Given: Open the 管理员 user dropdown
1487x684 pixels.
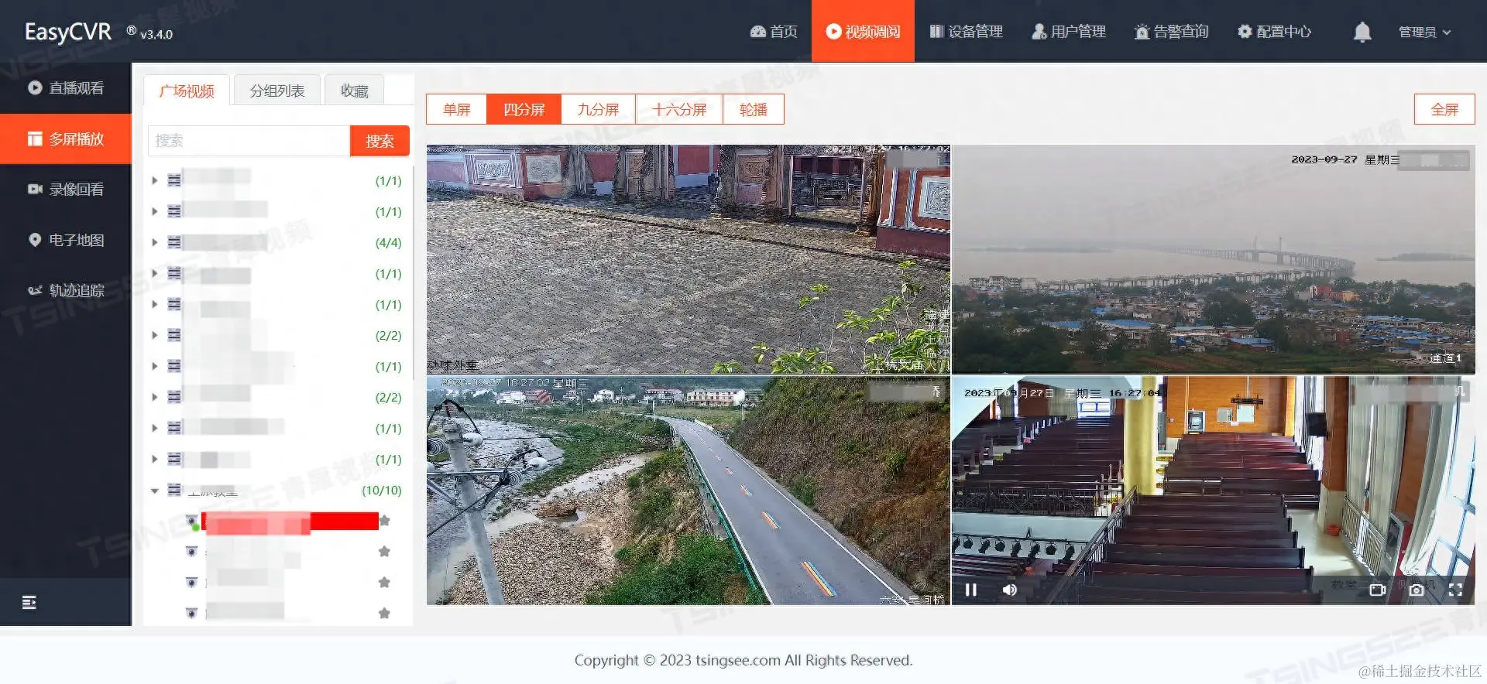Looking at the screenshot, I should click(1424, 32).
